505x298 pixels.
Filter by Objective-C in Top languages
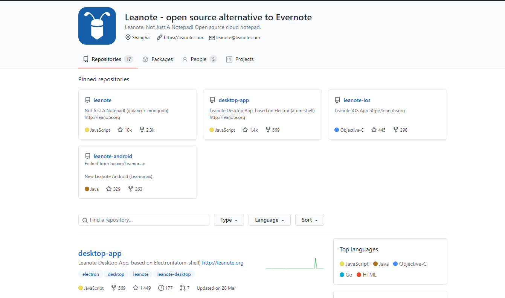tap(410, 264)
